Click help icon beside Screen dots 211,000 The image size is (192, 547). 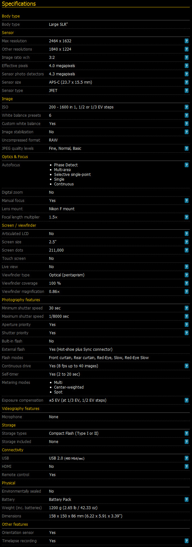pyautogui.click(x=187, y=250)
